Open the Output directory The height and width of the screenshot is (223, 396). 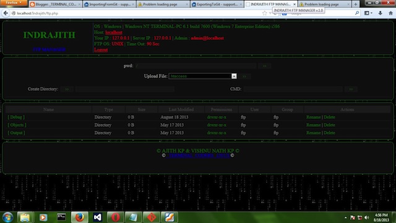click(x=17, y=133)
